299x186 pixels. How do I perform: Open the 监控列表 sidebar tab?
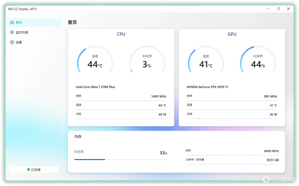point(34,32)
